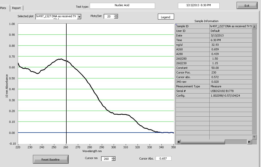
Task: Select the Config. value cell
Action: point(231,96)
